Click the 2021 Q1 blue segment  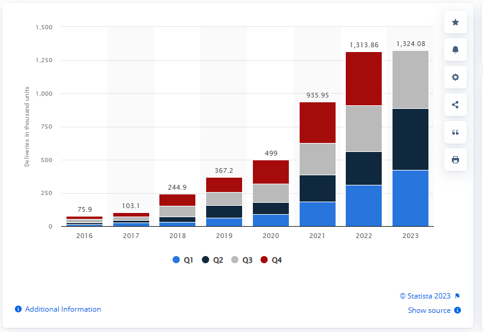coord(318,214)
